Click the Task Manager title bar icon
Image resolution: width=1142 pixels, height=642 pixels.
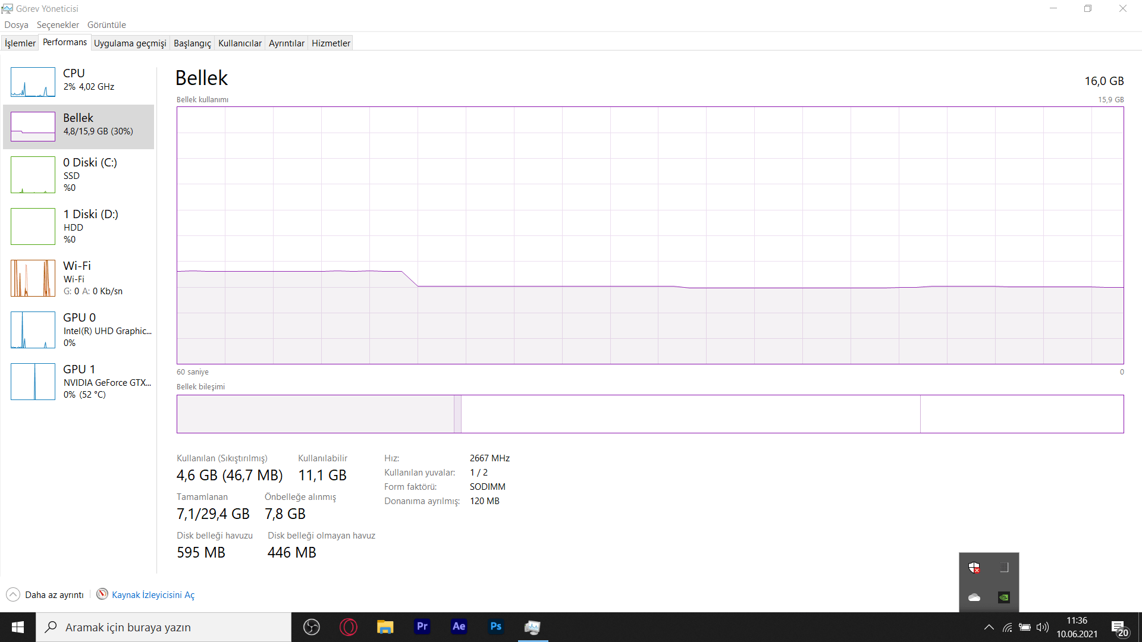coord(7,8)
